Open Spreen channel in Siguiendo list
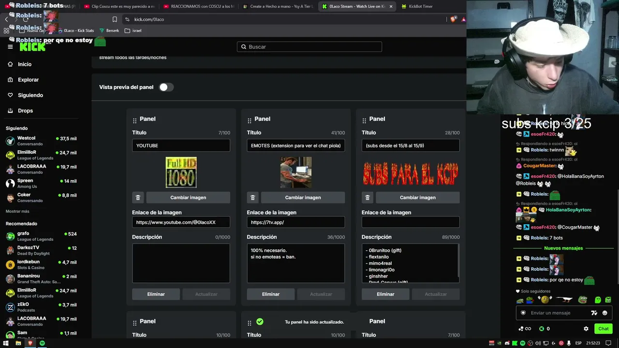 pos(41,183)
